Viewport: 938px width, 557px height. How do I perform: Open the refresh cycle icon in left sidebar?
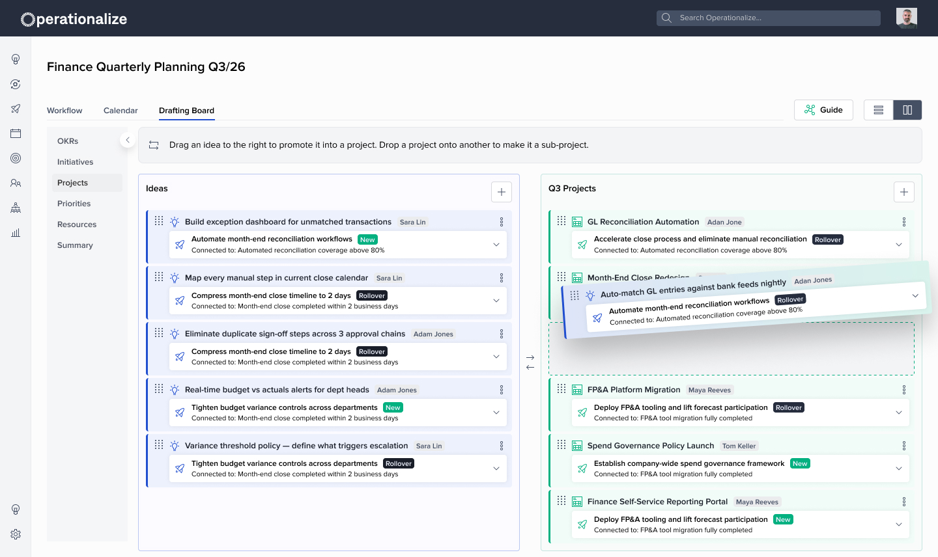(16, 84)
